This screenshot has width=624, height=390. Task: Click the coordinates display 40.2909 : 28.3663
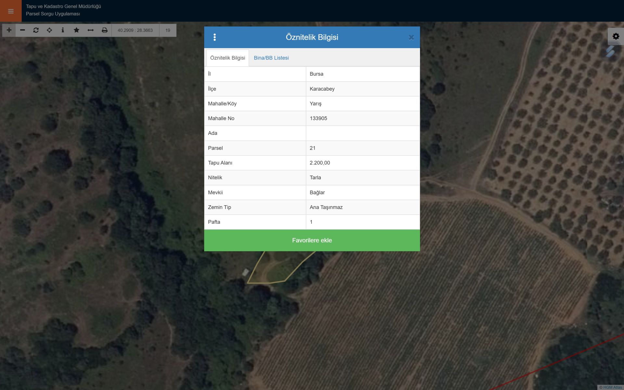tap(135, 30)
